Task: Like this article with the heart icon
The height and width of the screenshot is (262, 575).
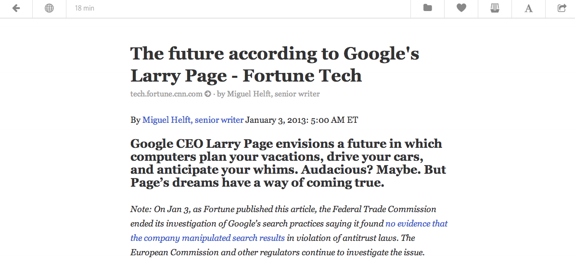Action: pyautogui.click(x=461, y=8)
